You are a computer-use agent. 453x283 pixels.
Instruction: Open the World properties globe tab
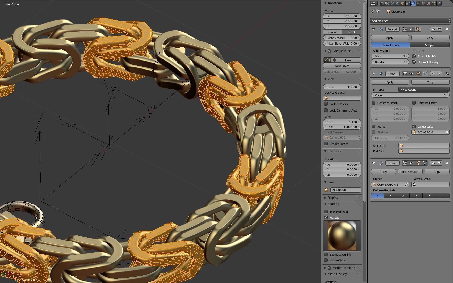pyautogui.click(x=398, y=3)
